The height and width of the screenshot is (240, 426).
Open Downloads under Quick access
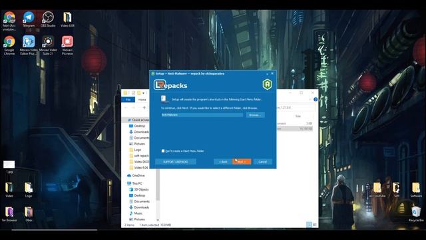pos(139,132)
